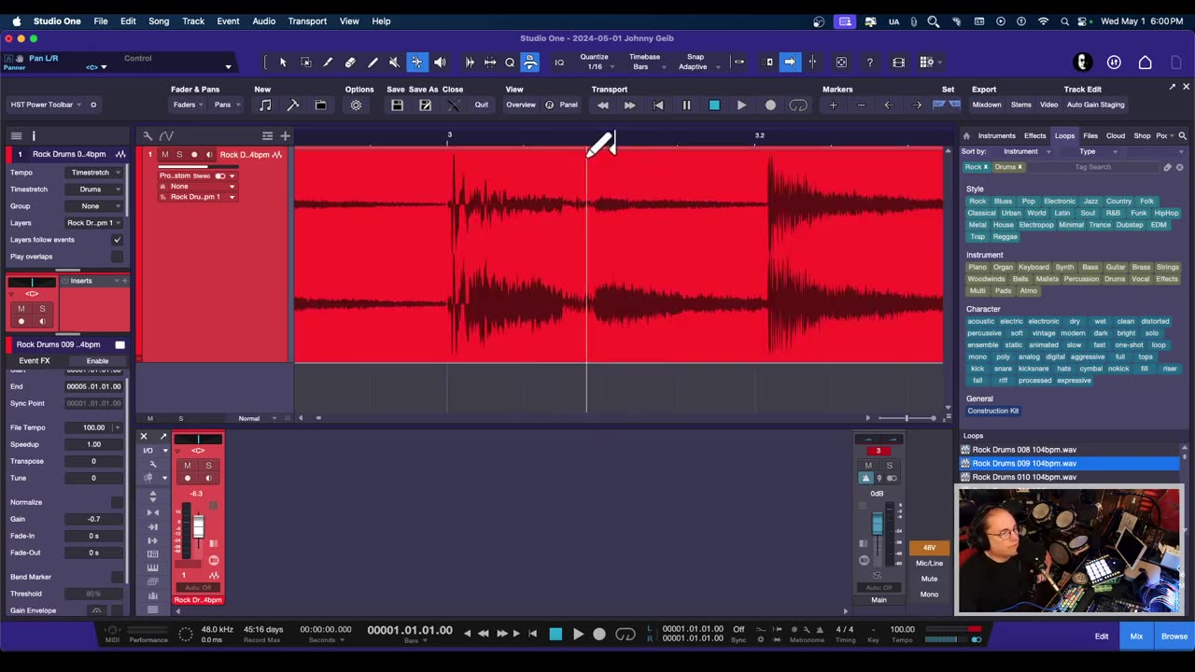Open browser home icon
The image size is (1195, 672).
(966, 136)
